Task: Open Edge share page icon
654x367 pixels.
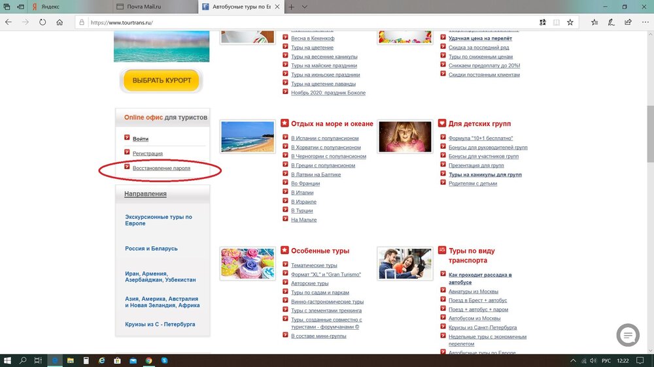Action: coord(628,22)
